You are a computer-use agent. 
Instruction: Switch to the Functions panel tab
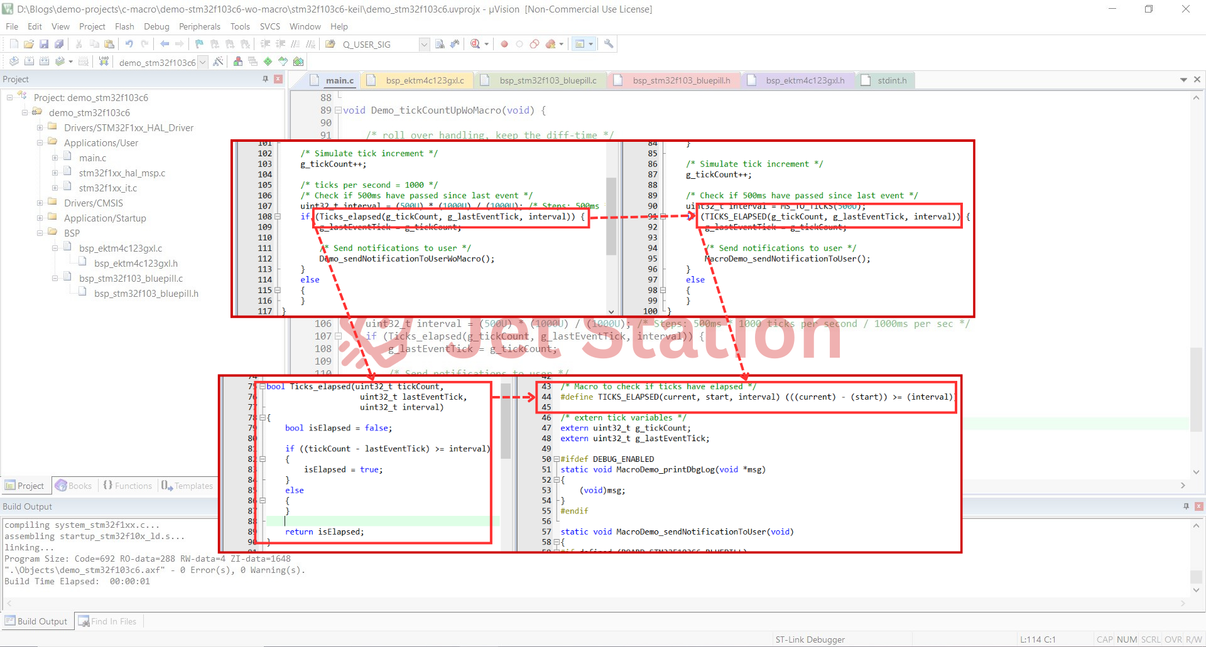point(128,486)
